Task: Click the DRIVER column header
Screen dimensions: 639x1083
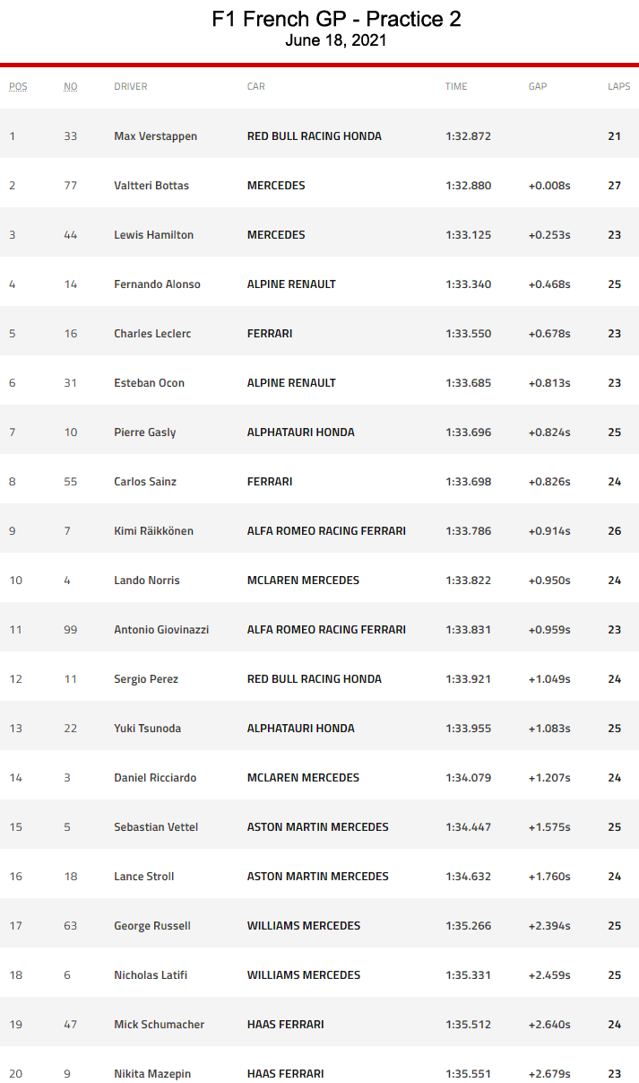Action: tap(131, 87)
